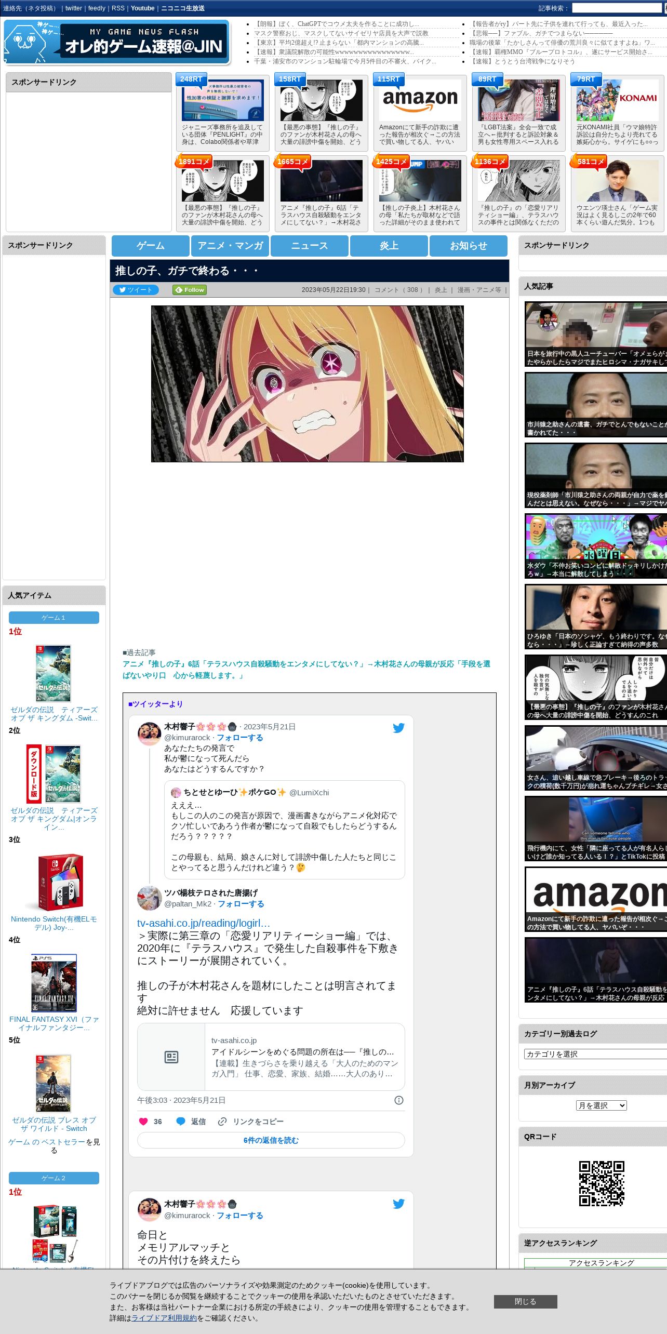Click the 記事検索 search input field

(x=617, y=8)
